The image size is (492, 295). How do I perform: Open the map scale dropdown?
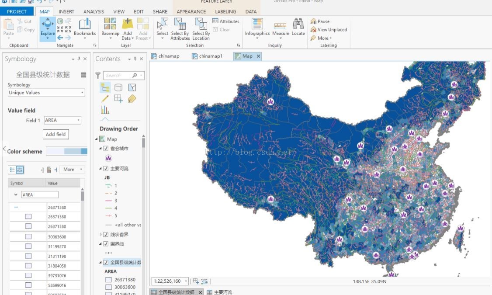pos(186,281)
